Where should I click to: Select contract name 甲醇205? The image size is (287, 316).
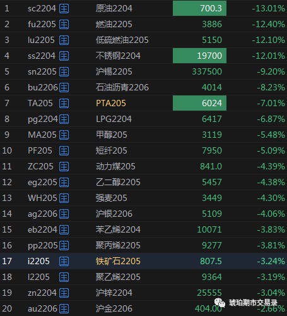(112, 135)
